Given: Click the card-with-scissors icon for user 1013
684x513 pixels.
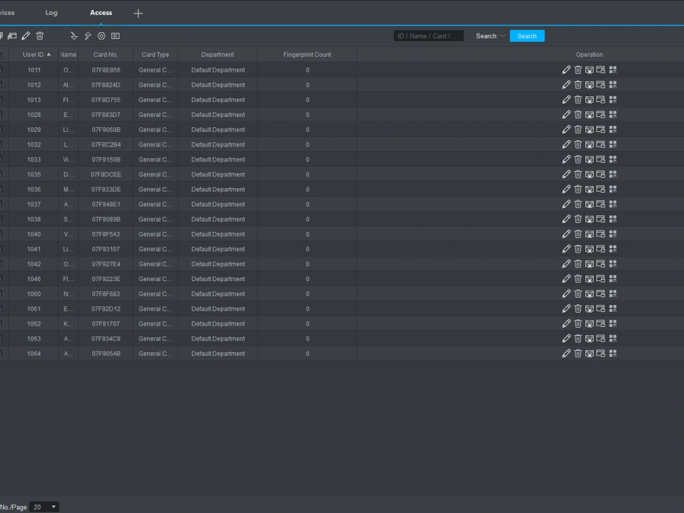Looking at the screenshot, I should pos(590,100).
